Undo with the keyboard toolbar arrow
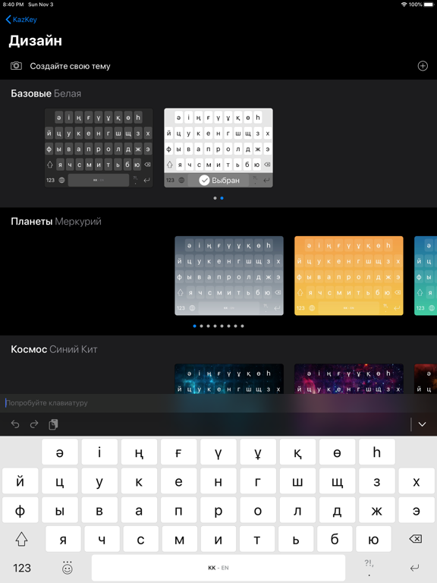 (x=15, y=424)
